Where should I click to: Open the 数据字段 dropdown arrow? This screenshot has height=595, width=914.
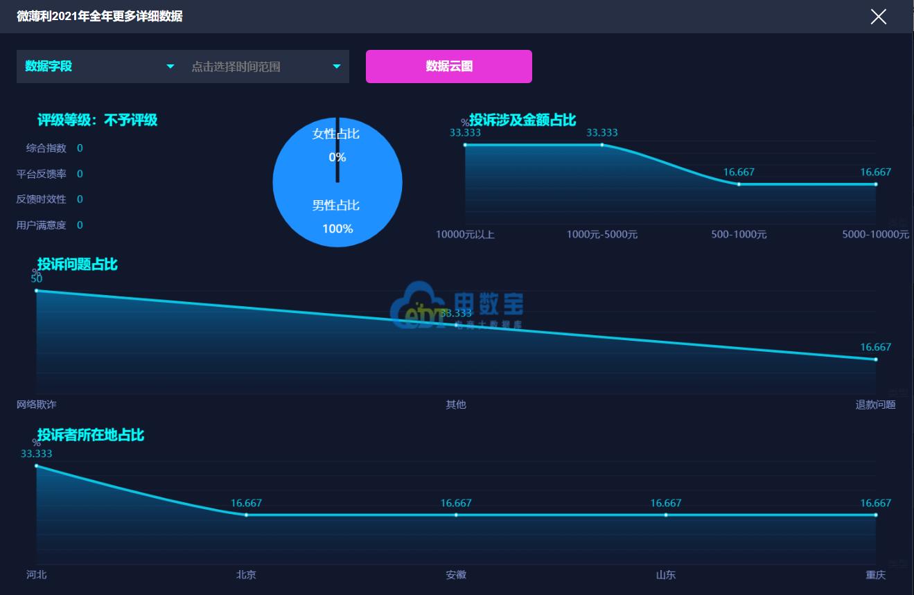pyautogui.click(x=170, y=66)
